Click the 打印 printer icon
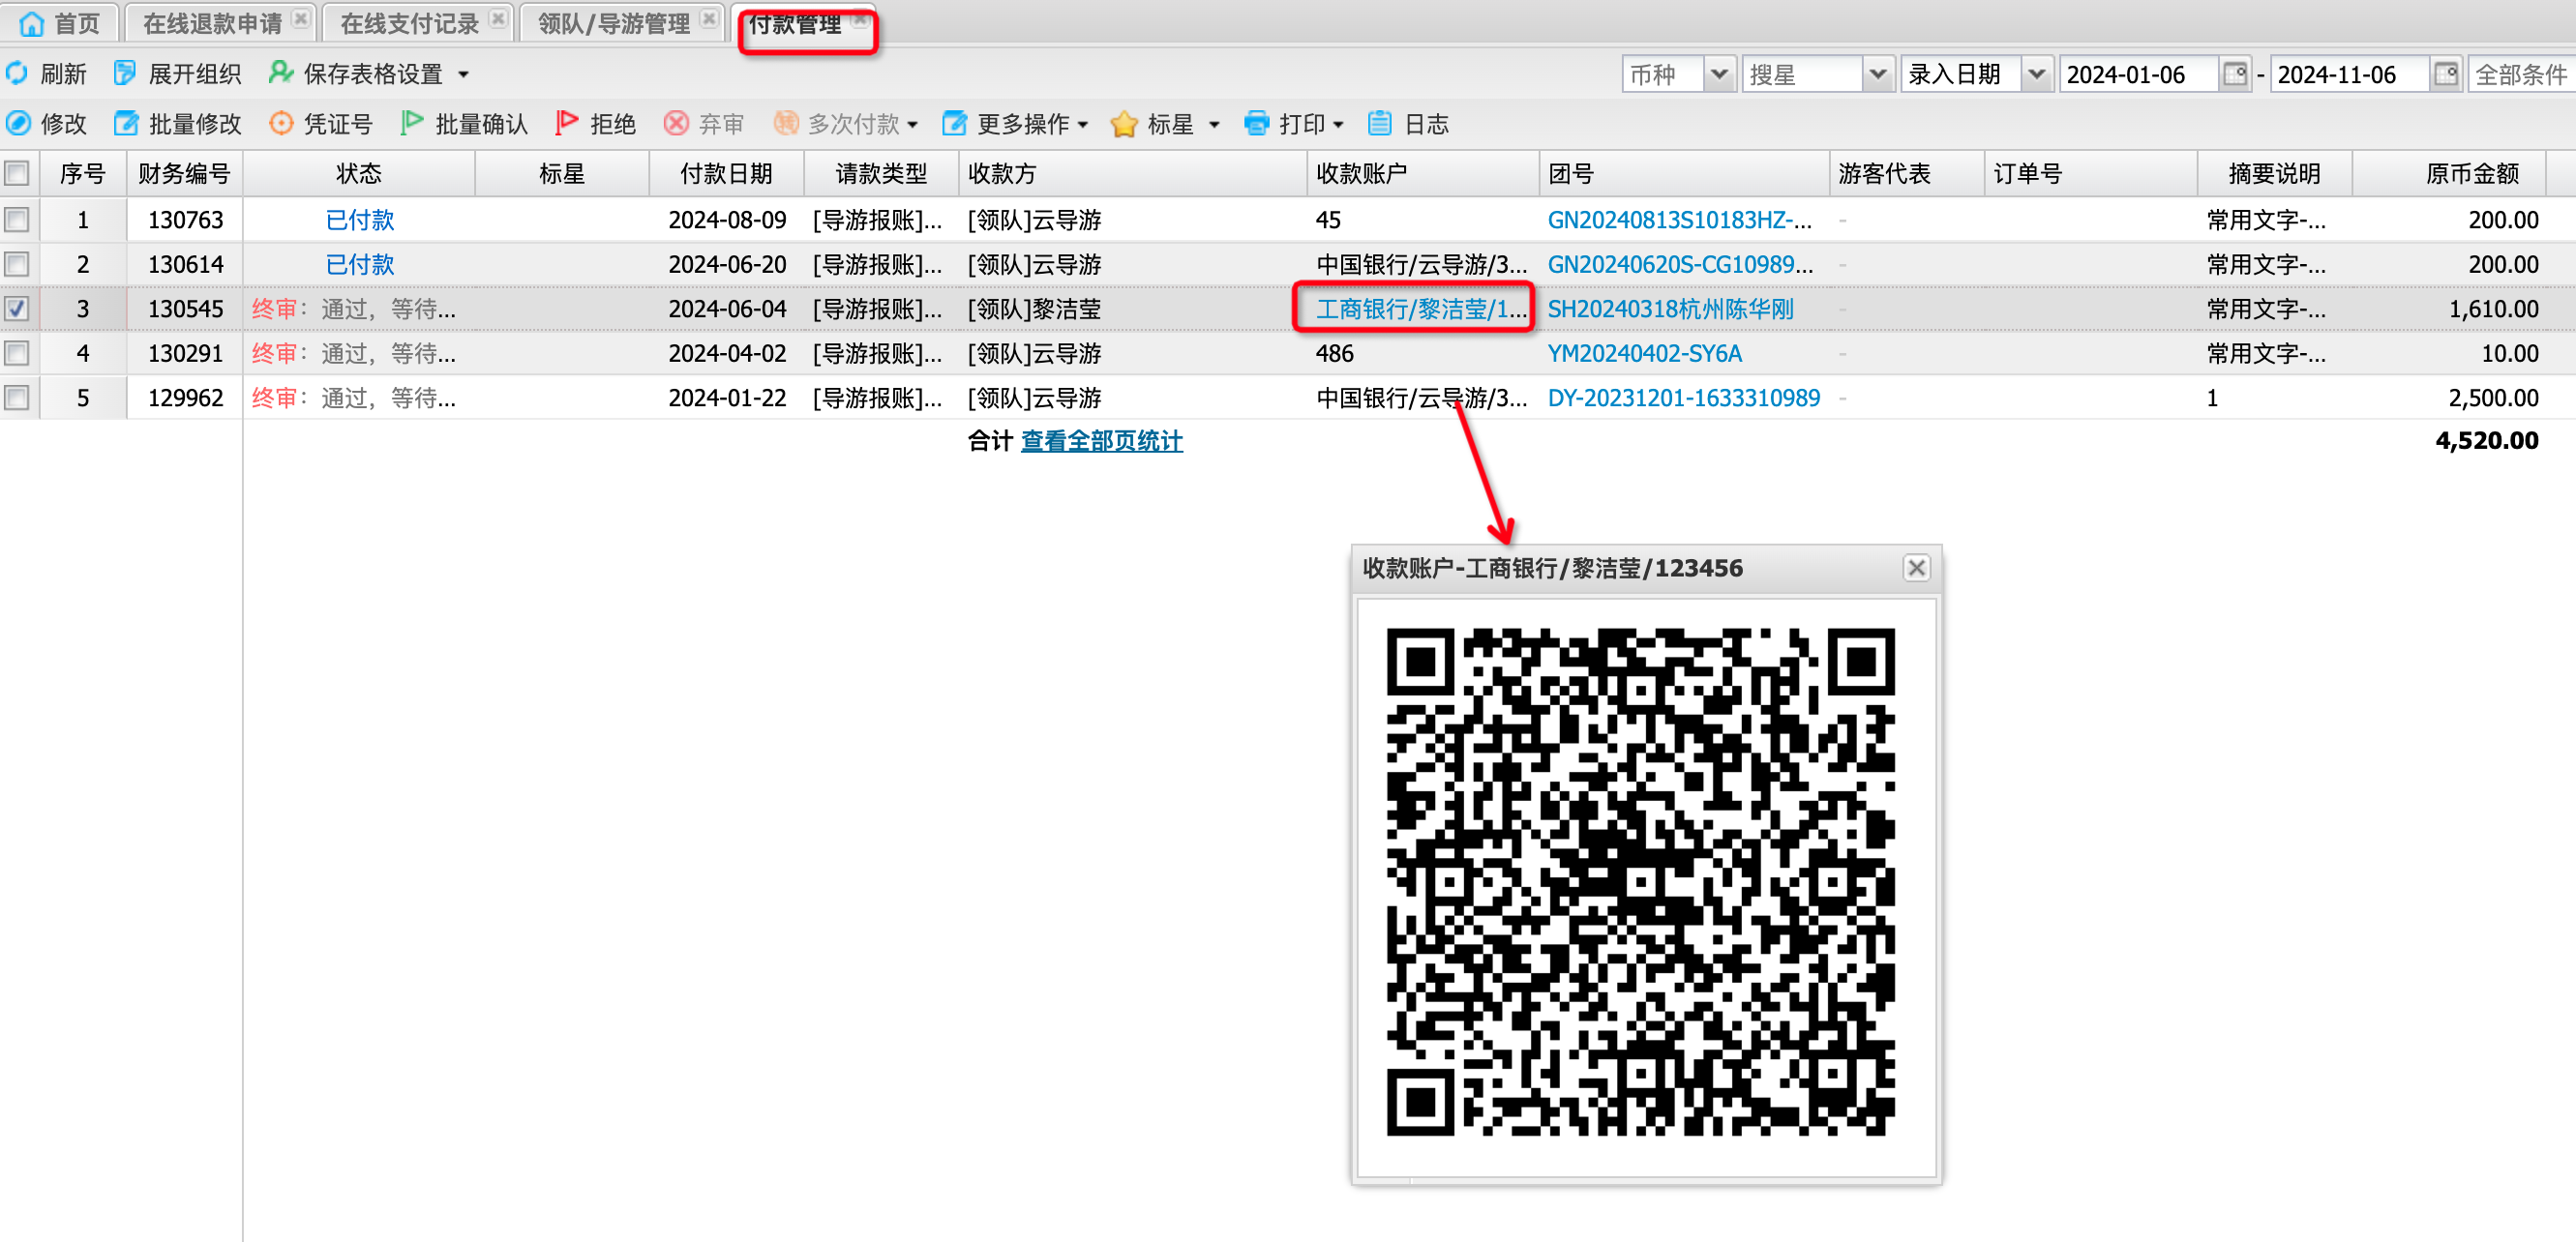 click(1256, 124)
